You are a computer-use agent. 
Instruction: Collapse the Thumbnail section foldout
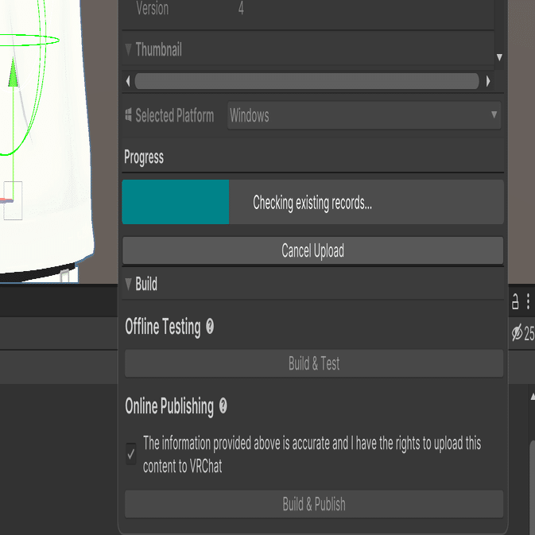[128, 49]
